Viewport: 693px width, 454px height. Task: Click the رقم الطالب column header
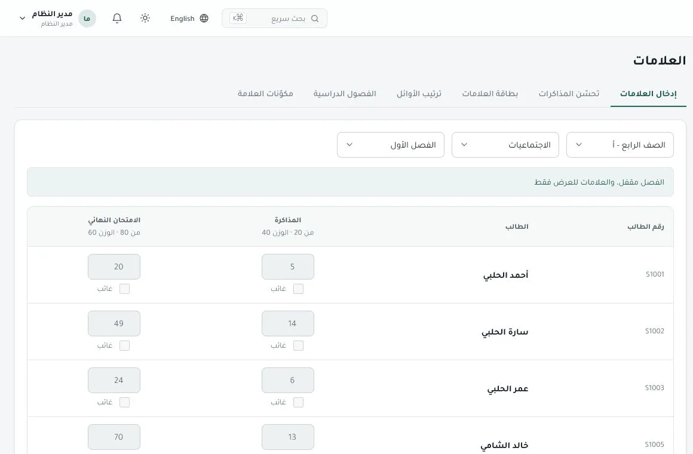pyautogui.click(x=646, y=227)
